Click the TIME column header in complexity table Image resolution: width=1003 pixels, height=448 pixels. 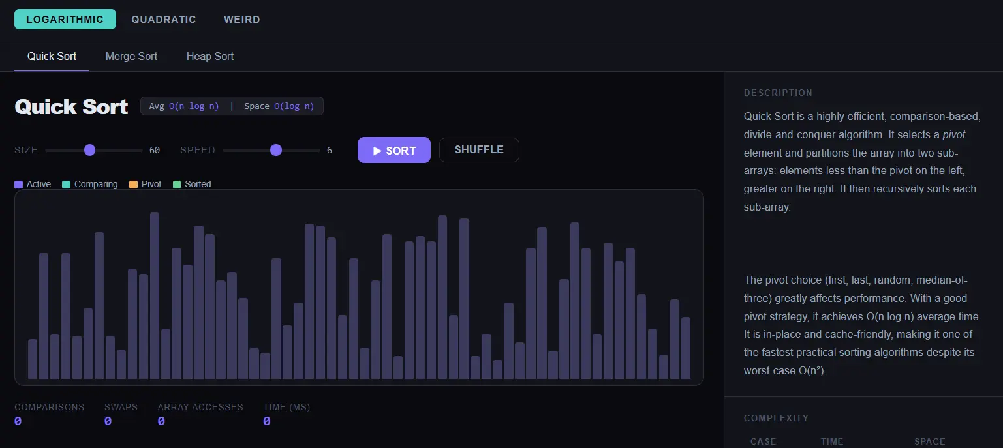[832, 441]
